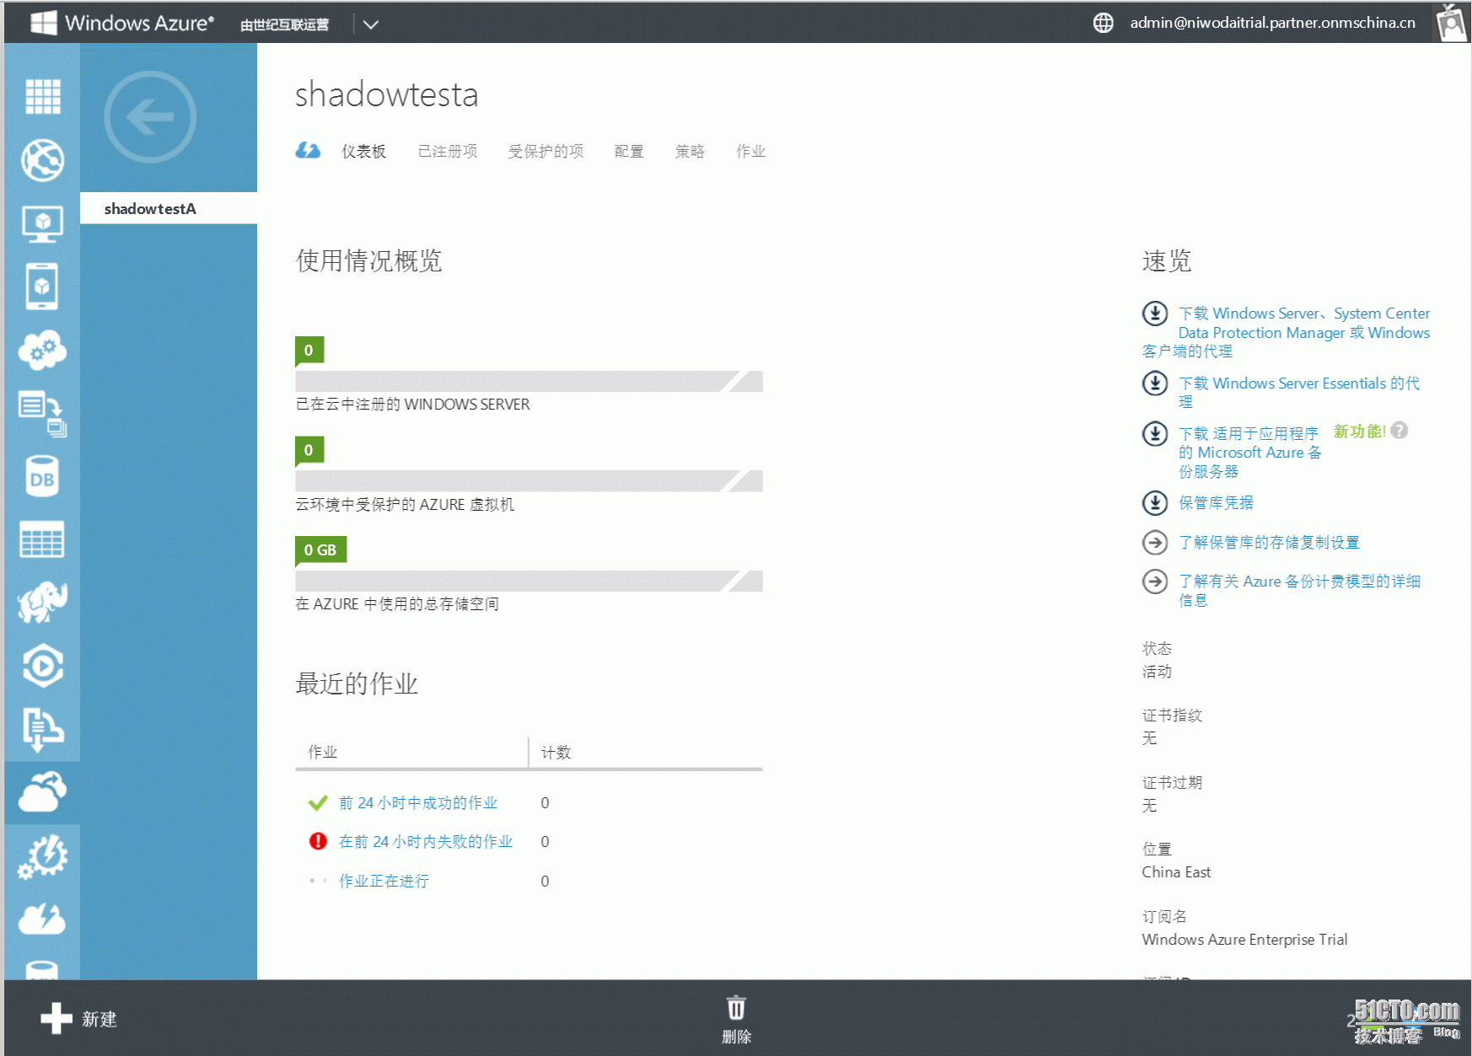Click the 作业 column header
This screenshot has width=1472, height=1056.
(x=322, y=753)
